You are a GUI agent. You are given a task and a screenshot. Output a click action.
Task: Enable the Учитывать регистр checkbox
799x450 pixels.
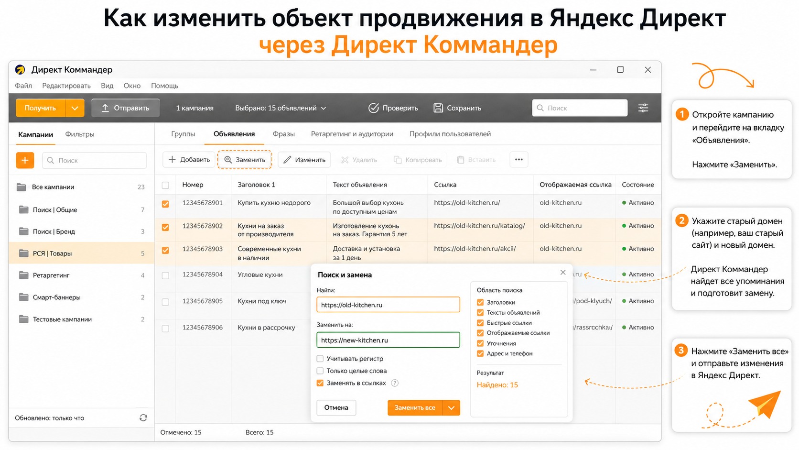coord(320,359)
